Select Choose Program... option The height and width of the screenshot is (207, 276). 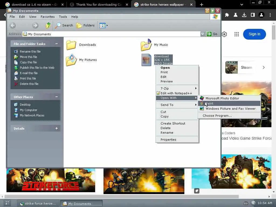tap(229, 116)
